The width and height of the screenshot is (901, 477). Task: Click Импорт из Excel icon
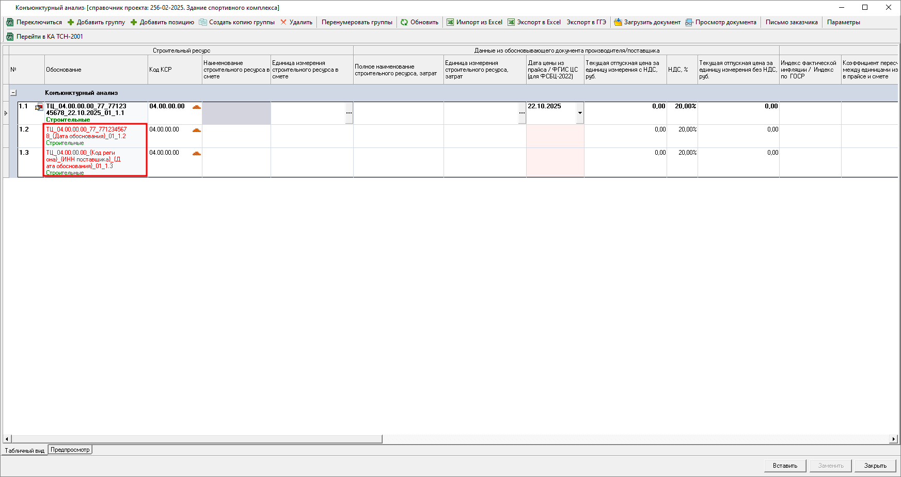click(450, 22)
